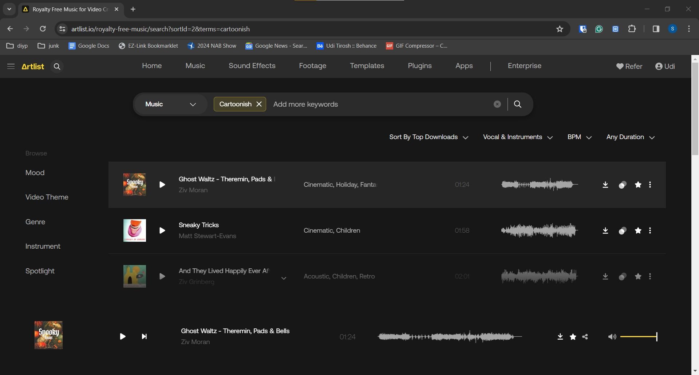Open Matt Stewart-Evans artist page
Viewport: 699px width, 375px height.
pyautogui.click(x=208, y=236)
